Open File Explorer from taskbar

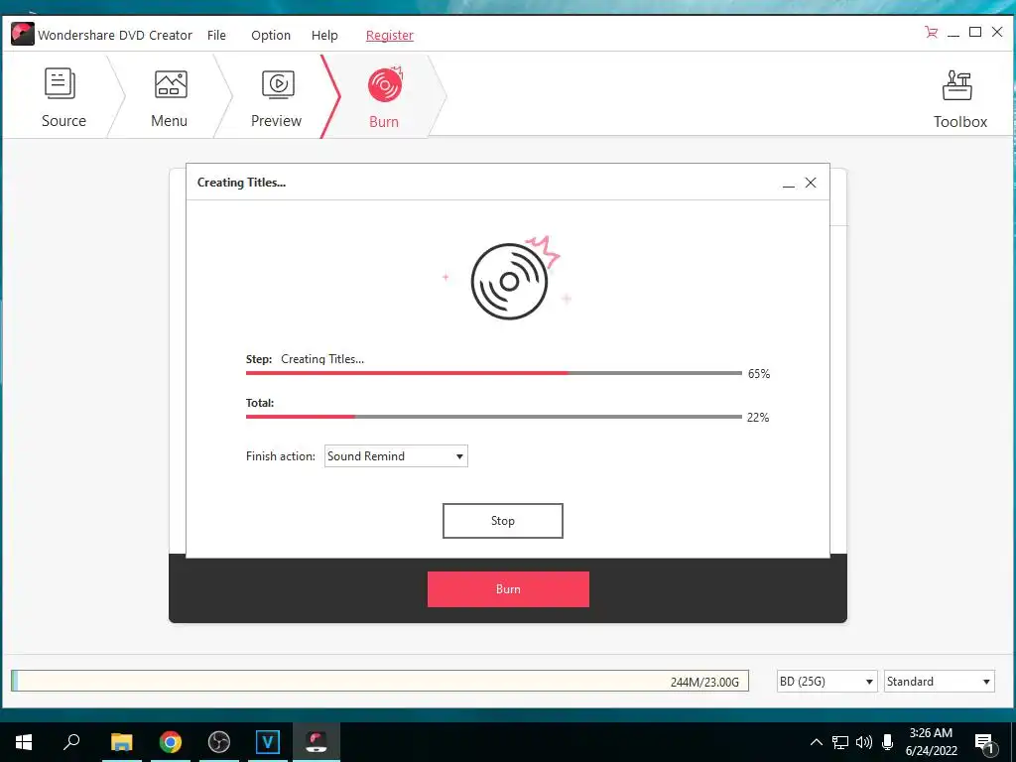121,742
